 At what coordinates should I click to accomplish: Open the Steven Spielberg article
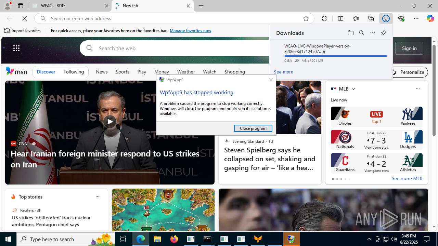pos(270,159)
